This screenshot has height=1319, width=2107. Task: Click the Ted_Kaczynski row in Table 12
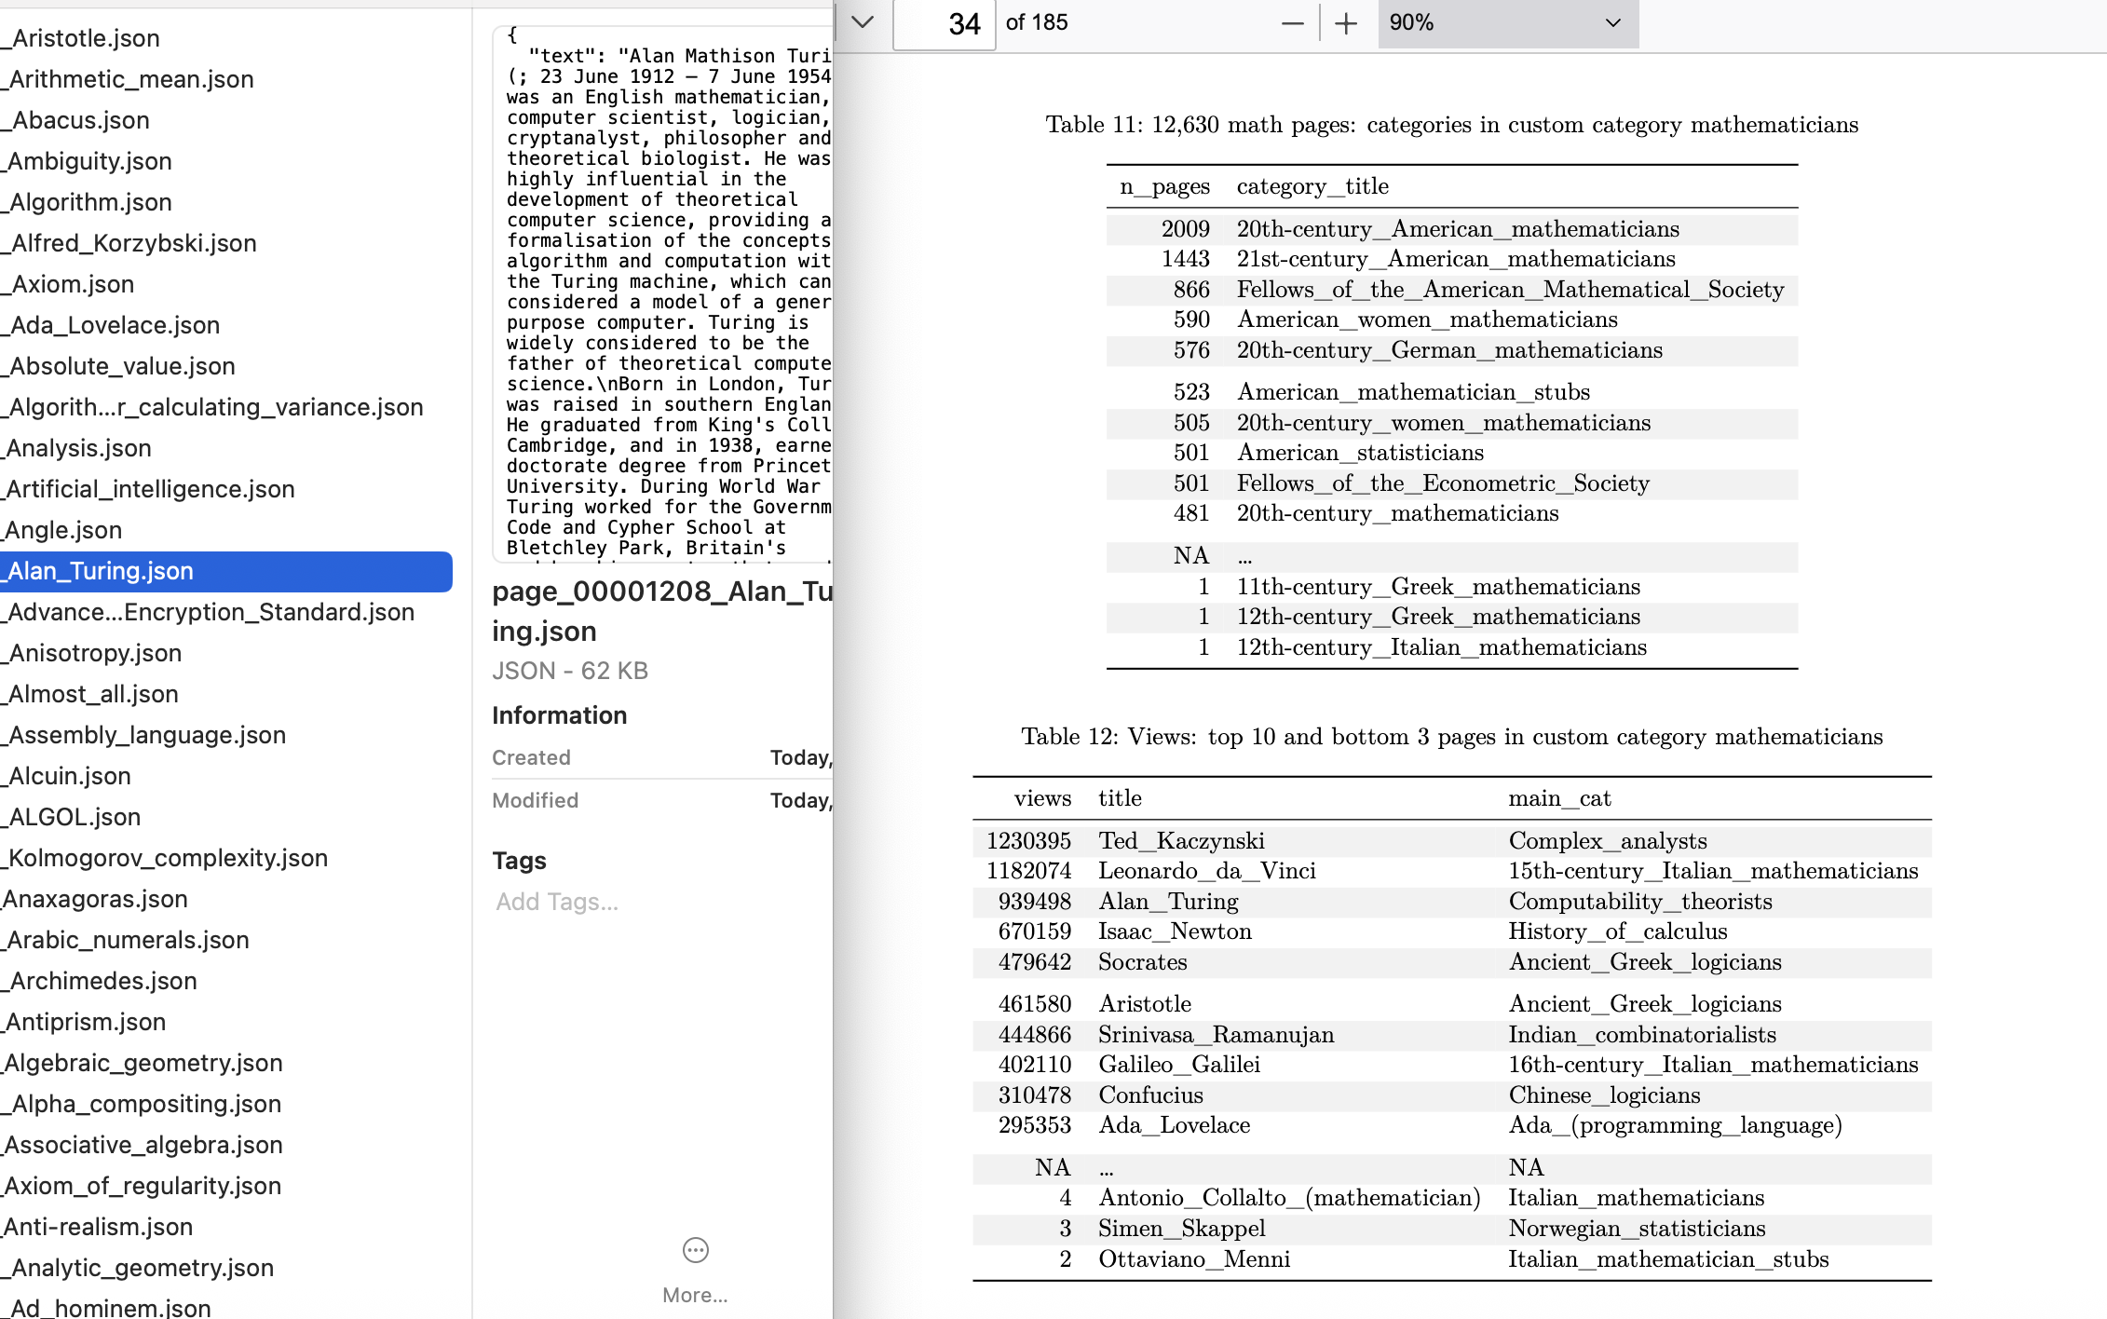pyautogui.click(x=1181, y=841)
